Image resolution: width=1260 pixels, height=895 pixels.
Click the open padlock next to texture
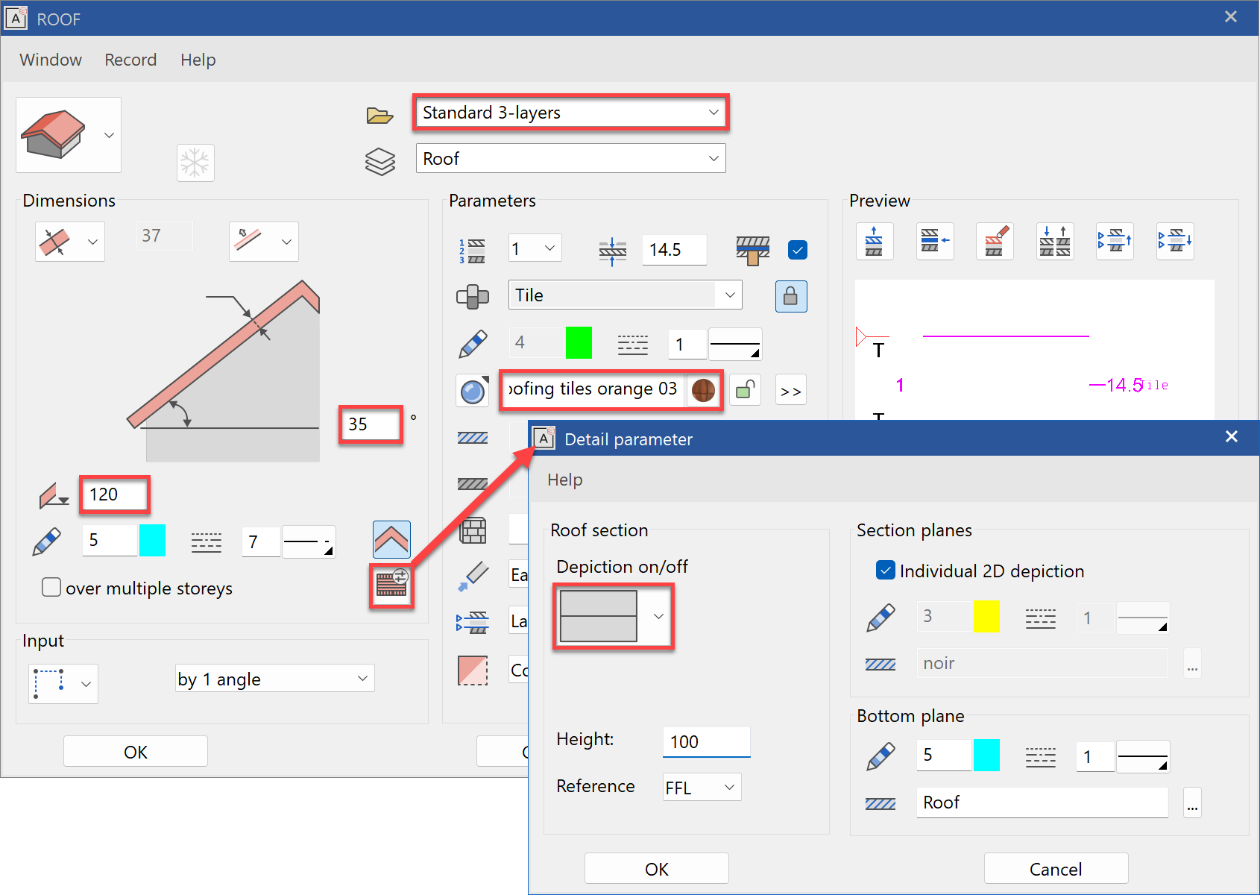745,390
